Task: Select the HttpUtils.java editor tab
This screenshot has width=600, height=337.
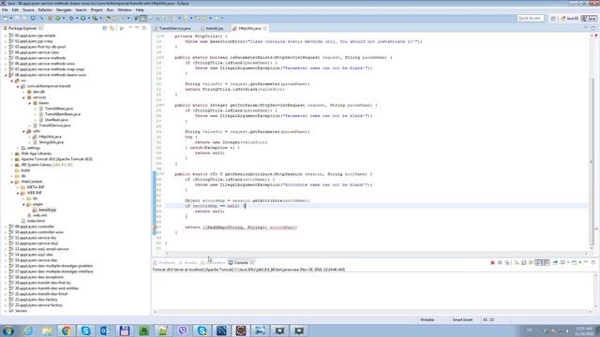Action: [249, 28]
